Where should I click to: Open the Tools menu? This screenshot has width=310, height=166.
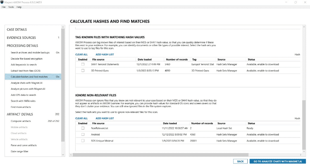(x=11, y=7)
